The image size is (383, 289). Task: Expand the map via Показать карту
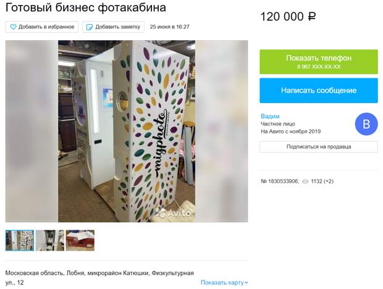[224, 282]
